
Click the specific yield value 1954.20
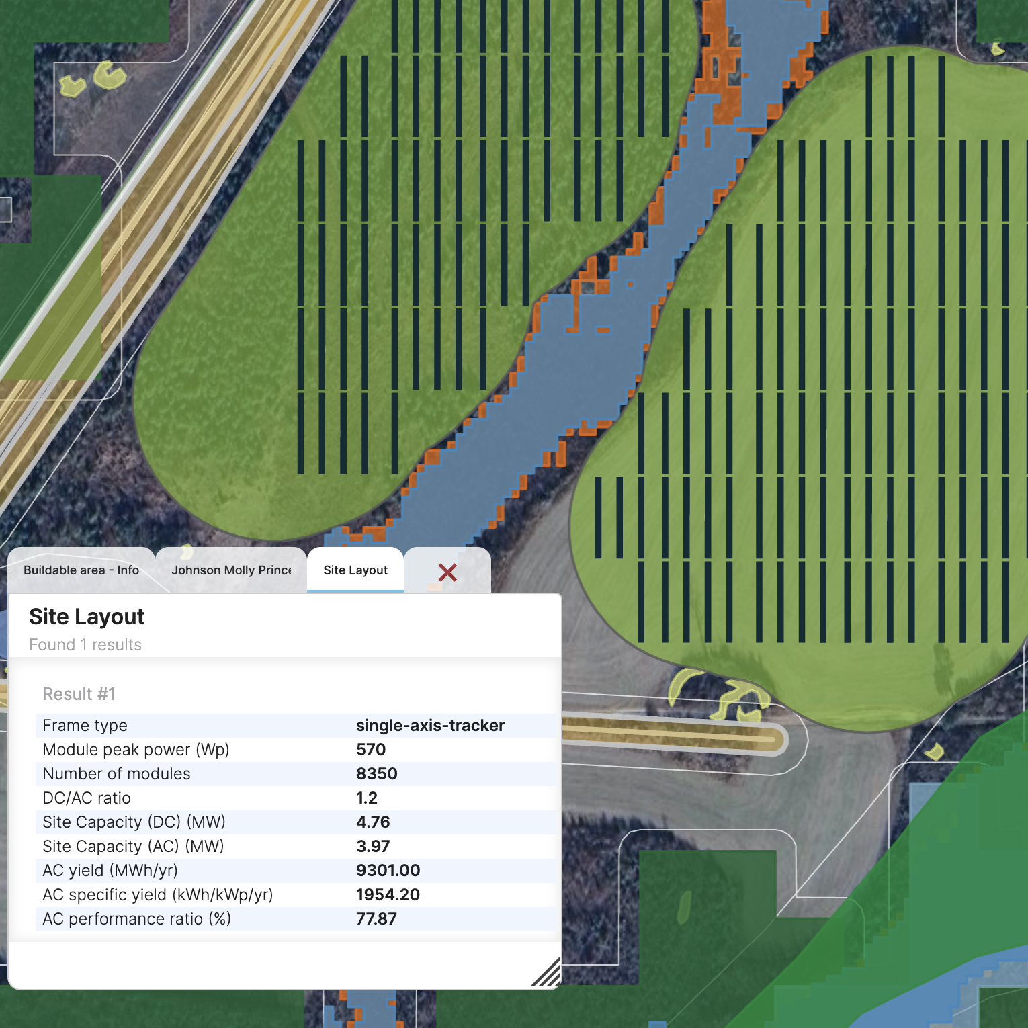coord(388,895)
